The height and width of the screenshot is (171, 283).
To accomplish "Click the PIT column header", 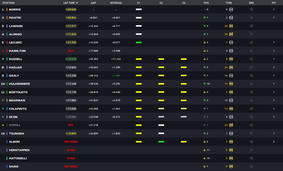I will 274,3.
